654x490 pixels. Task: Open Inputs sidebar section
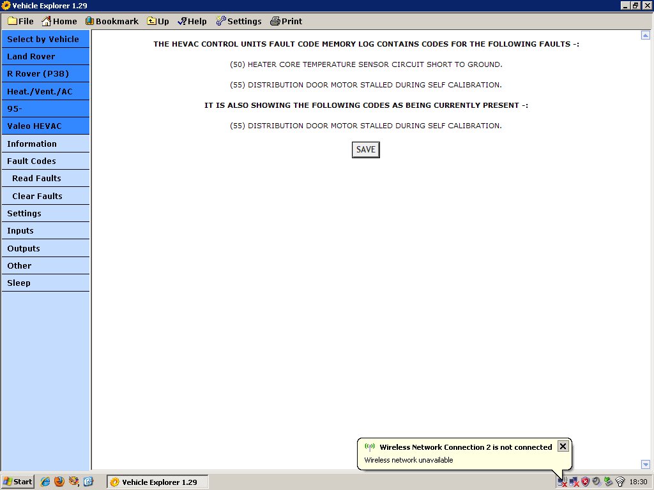[x=45, y=230]
